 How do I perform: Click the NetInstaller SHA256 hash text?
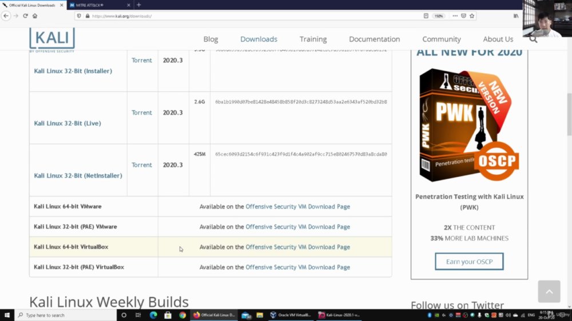[x=301, y=154]
